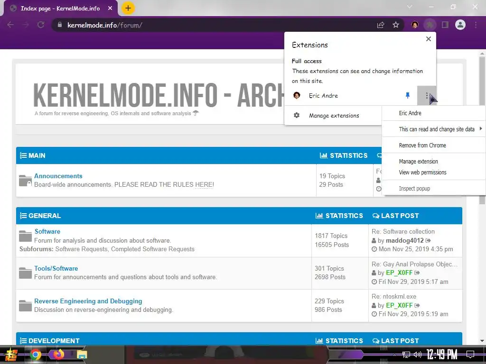
Task: Click the Eric Andre extension icon in toolbar
Action: [x=415, y=25]
